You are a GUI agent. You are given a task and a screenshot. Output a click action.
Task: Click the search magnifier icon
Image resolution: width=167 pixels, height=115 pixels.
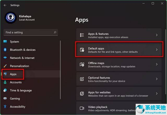click(x=55, y=33)
